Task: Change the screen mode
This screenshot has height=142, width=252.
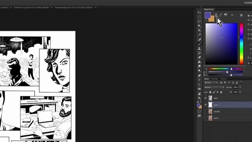Action: click(199, 116)
